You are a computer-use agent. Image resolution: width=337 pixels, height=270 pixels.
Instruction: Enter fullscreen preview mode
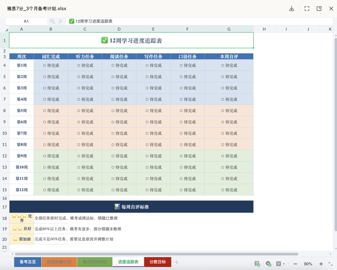click(307, 9)
